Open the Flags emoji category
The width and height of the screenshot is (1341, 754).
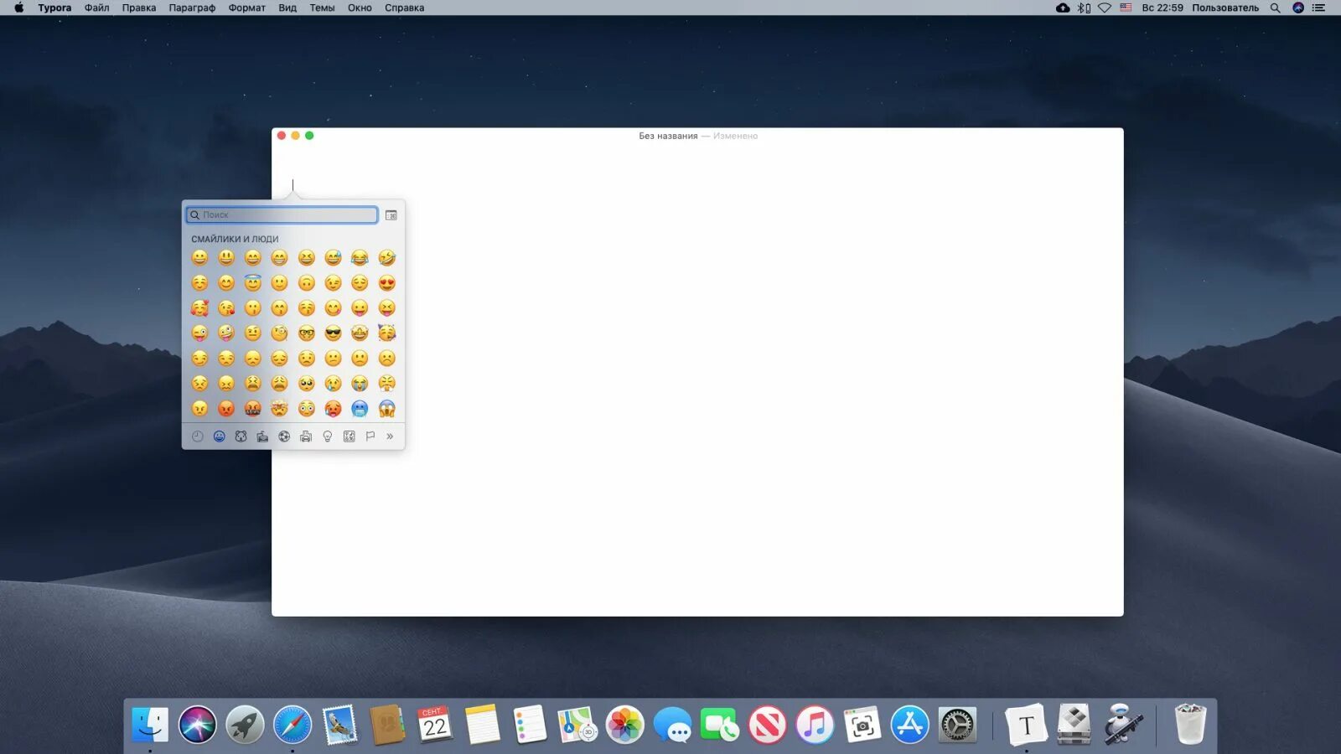[370, 436]
